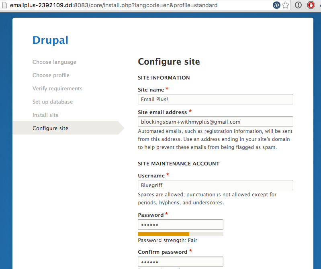This screenshot has width=321, height=269.
Task: Bookmark this page with the star icon
Action: [285, 5]
